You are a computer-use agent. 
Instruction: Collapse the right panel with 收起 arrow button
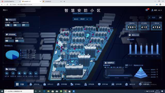click(152, 18)
